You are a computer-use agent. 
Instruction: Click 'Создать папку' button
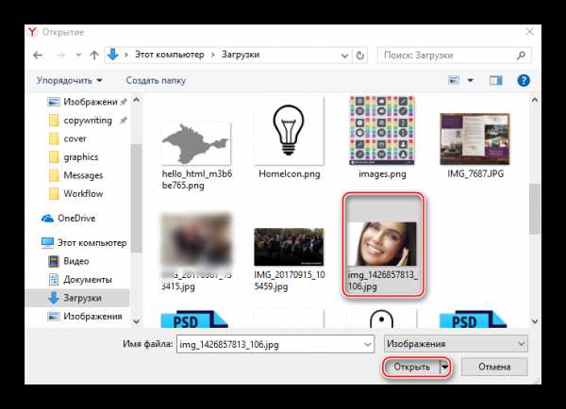[156, 80]
